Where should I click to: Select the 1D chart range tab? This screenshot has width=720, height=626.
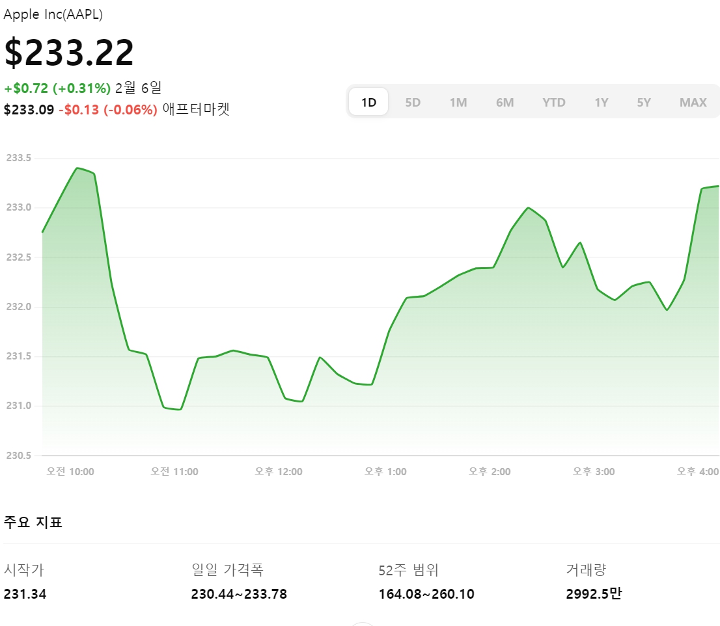pos(368,102)
